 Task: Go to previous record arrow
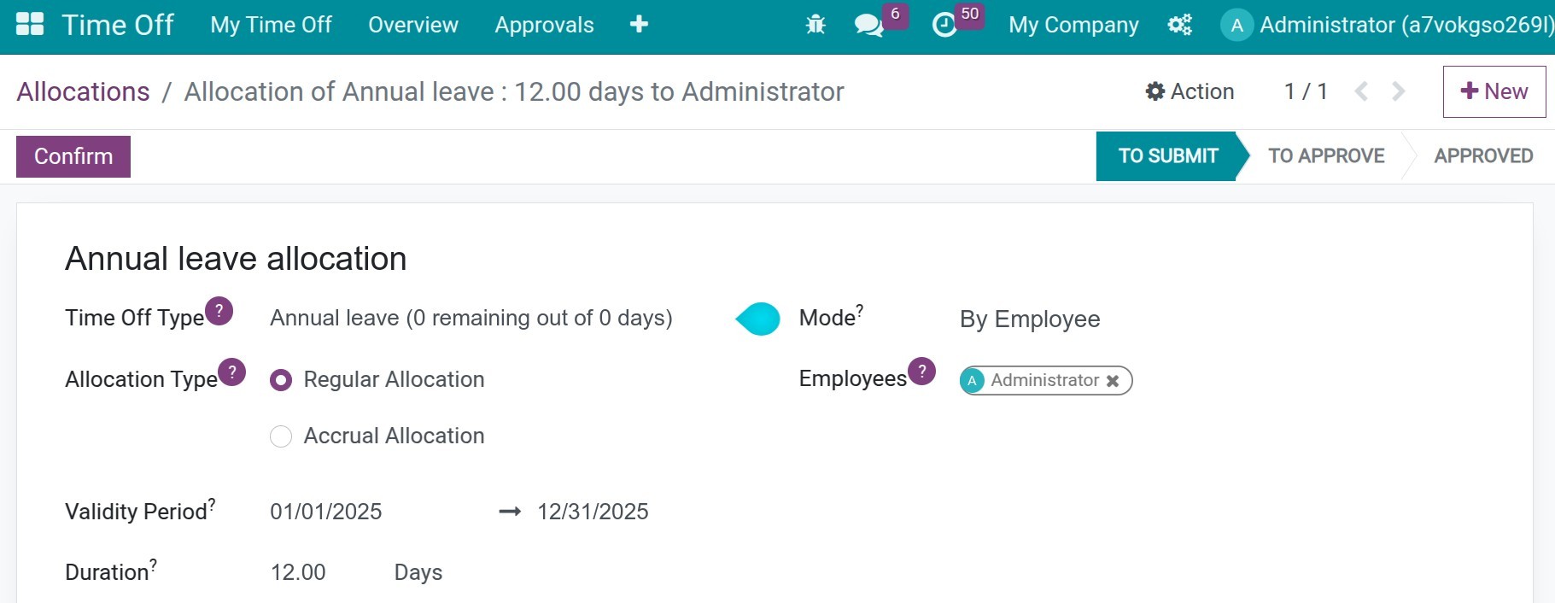pos(1361,91)
